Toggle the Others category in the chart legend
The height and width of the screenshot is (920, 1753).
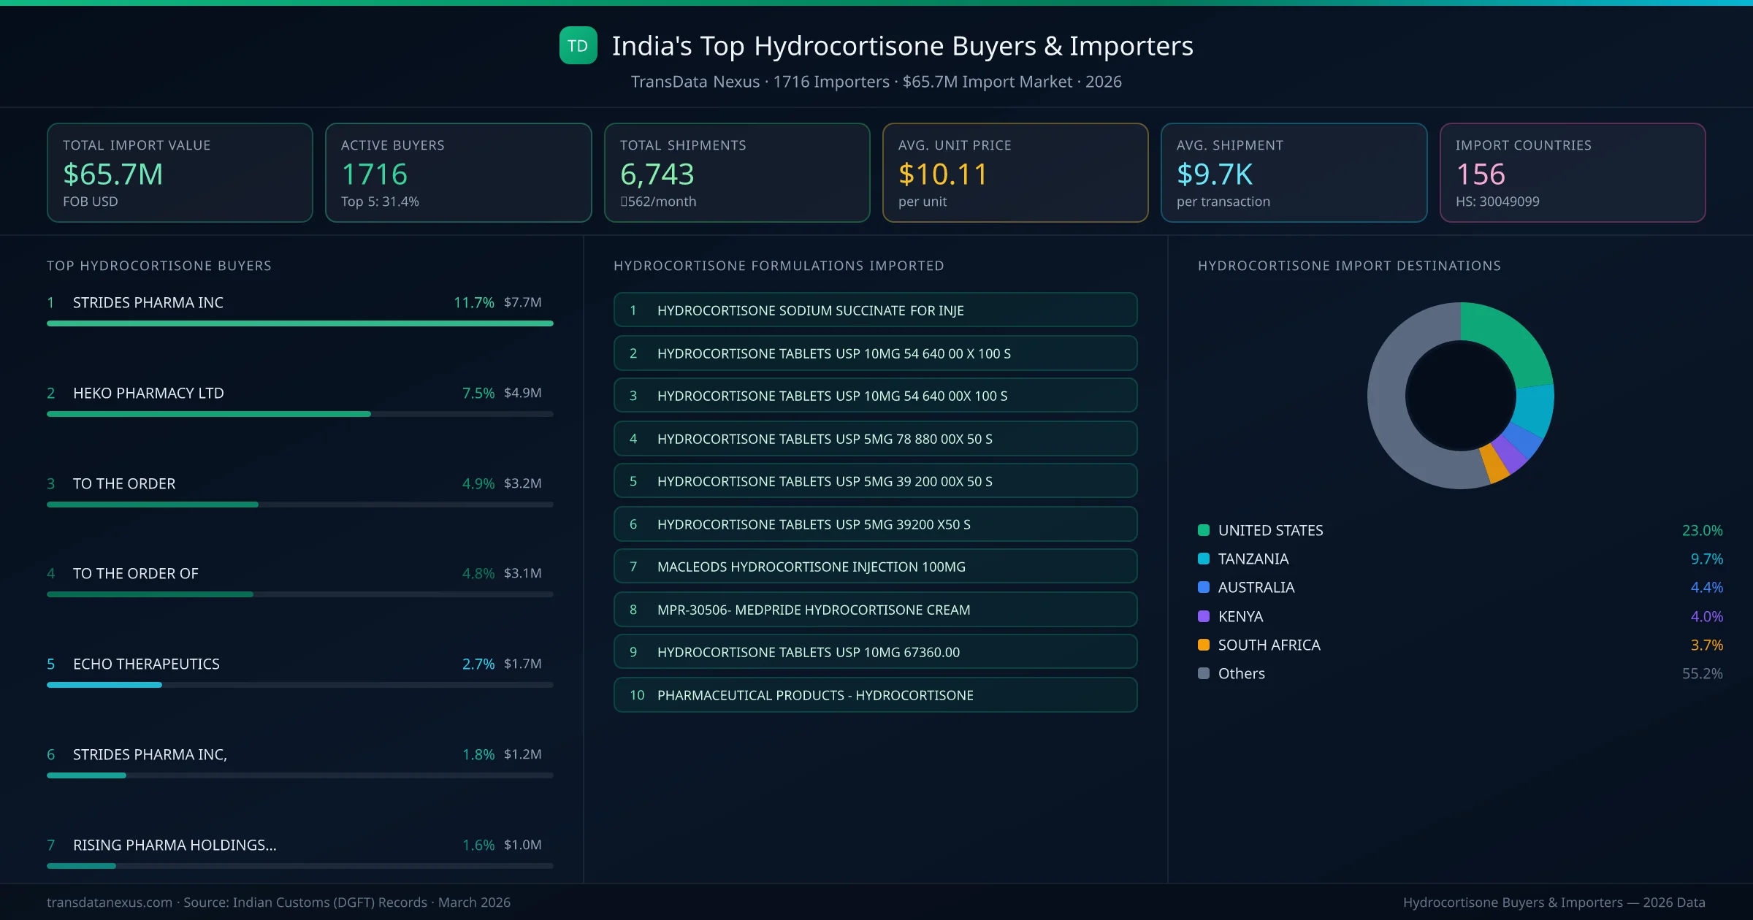tap(1240, 673)
